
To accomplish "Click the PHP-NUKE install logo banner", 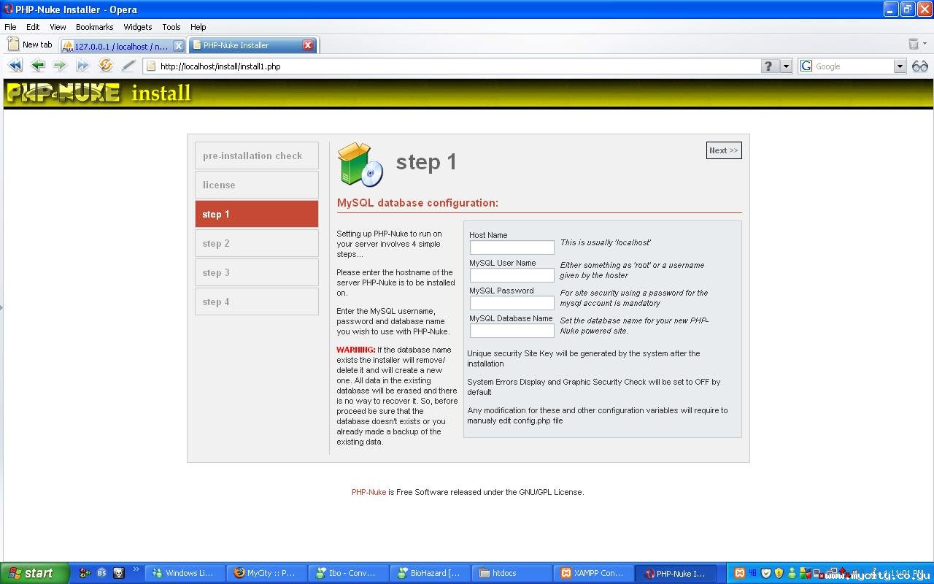I will [99, 93].
